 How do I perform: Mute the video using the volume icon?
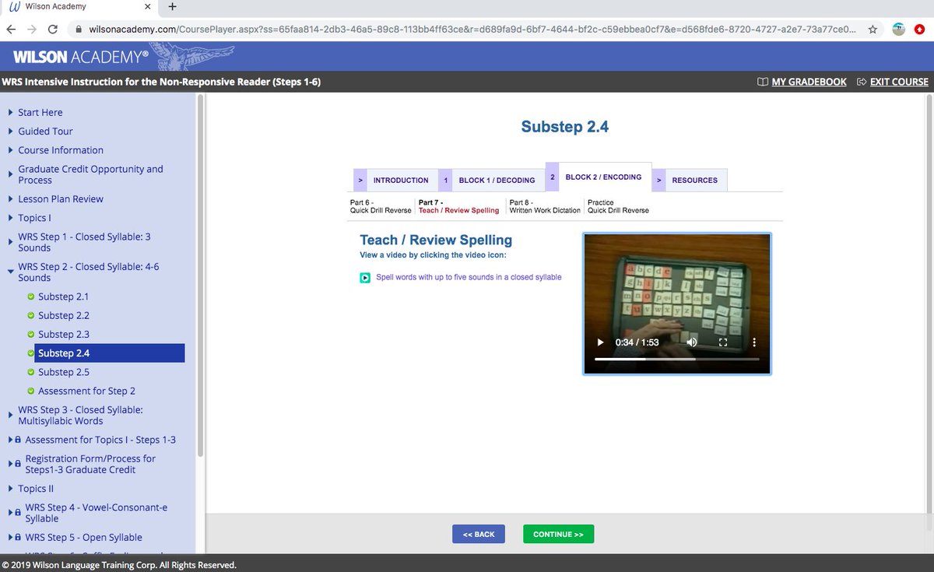[x=692, y=342]
